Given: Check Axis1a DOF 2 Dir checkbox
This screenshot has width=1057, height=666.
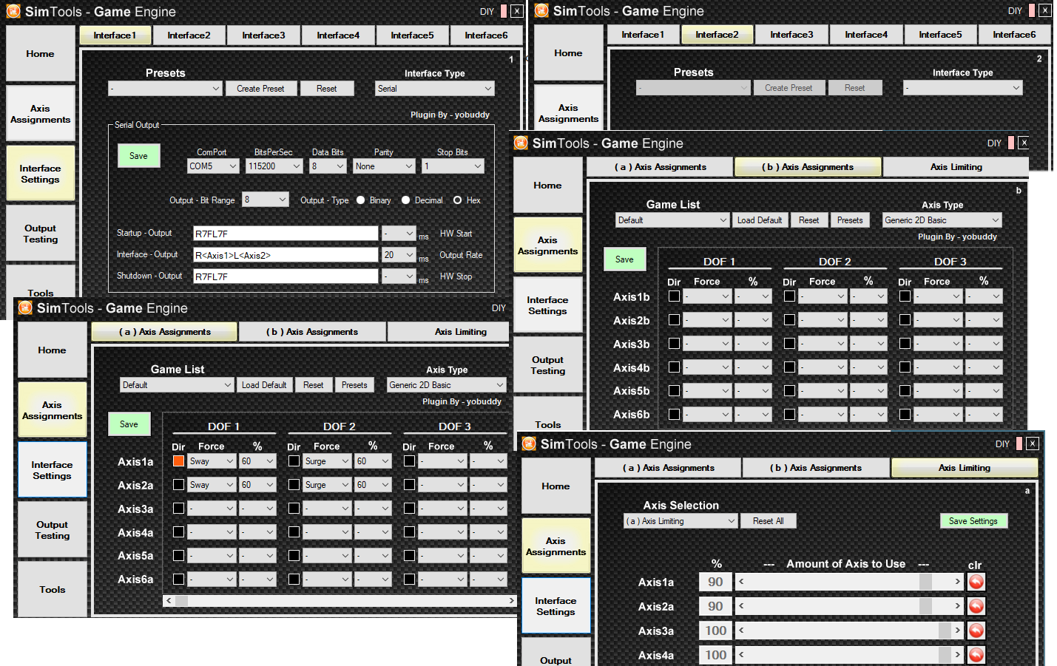Looking at the screenshot, I should tap(294, 461).
